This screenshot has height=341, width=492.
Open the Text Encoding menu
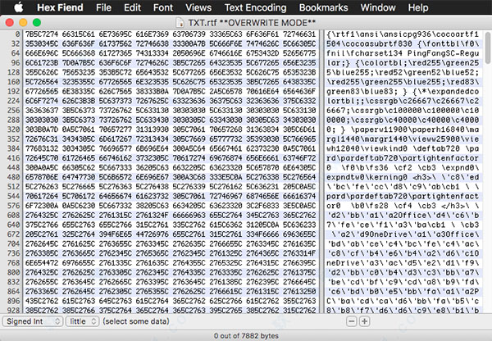[x=255, y=7]
